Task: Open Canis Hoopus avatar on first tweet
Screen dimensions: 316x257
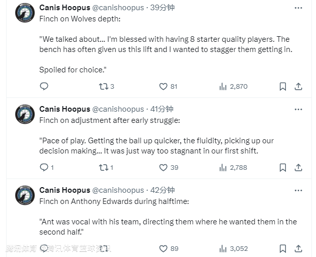Action: tap(24, 13)
